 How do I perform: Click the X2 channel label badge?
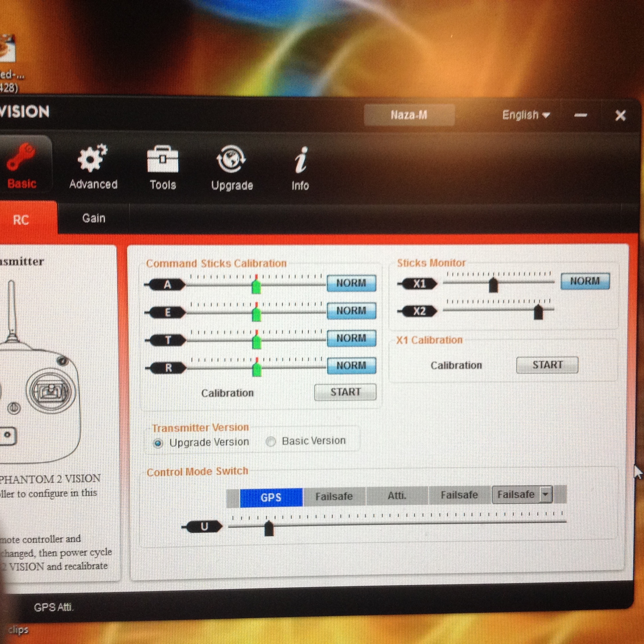(419, 311)
